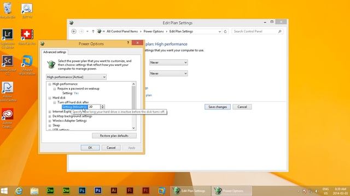
Task: Switch to Power Options taskbar button
Action: tap(232, 191)
